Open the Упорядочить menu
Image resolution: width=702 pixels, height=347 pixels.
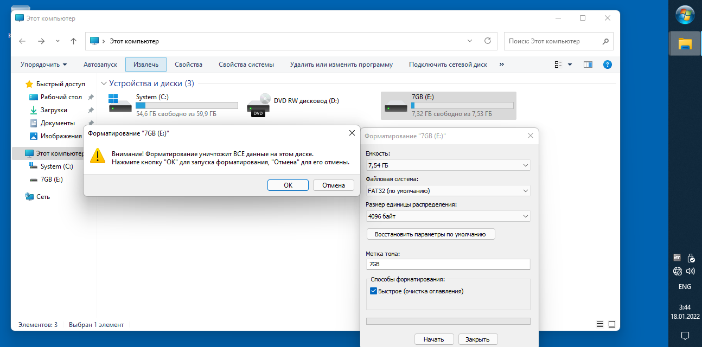[x=44, y=65]
